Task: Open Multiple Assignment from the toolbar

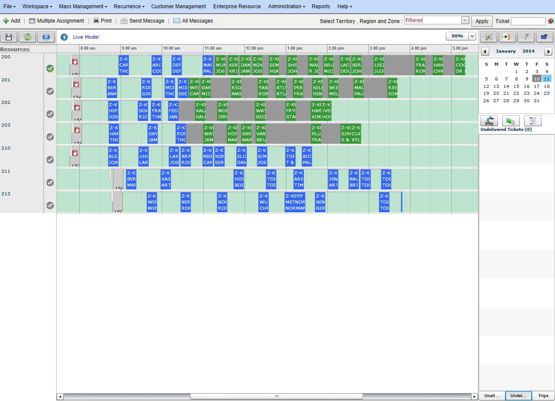Action: click(x=57, y=20)
